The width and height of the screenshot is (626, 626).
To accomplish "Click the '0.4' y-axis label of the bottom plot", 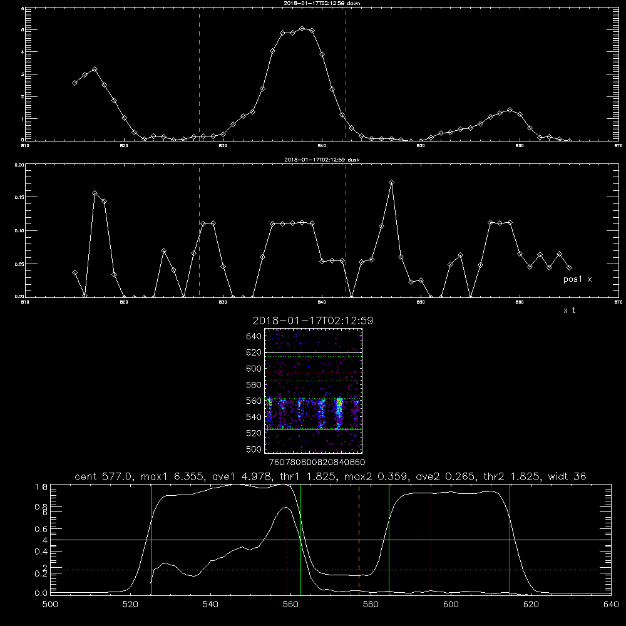I will coord(41,552).
